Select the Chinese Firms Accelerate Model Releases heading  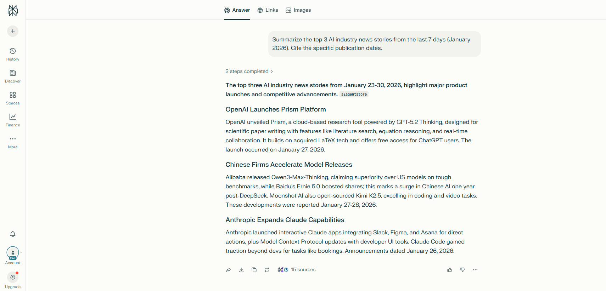click(289, 165)
